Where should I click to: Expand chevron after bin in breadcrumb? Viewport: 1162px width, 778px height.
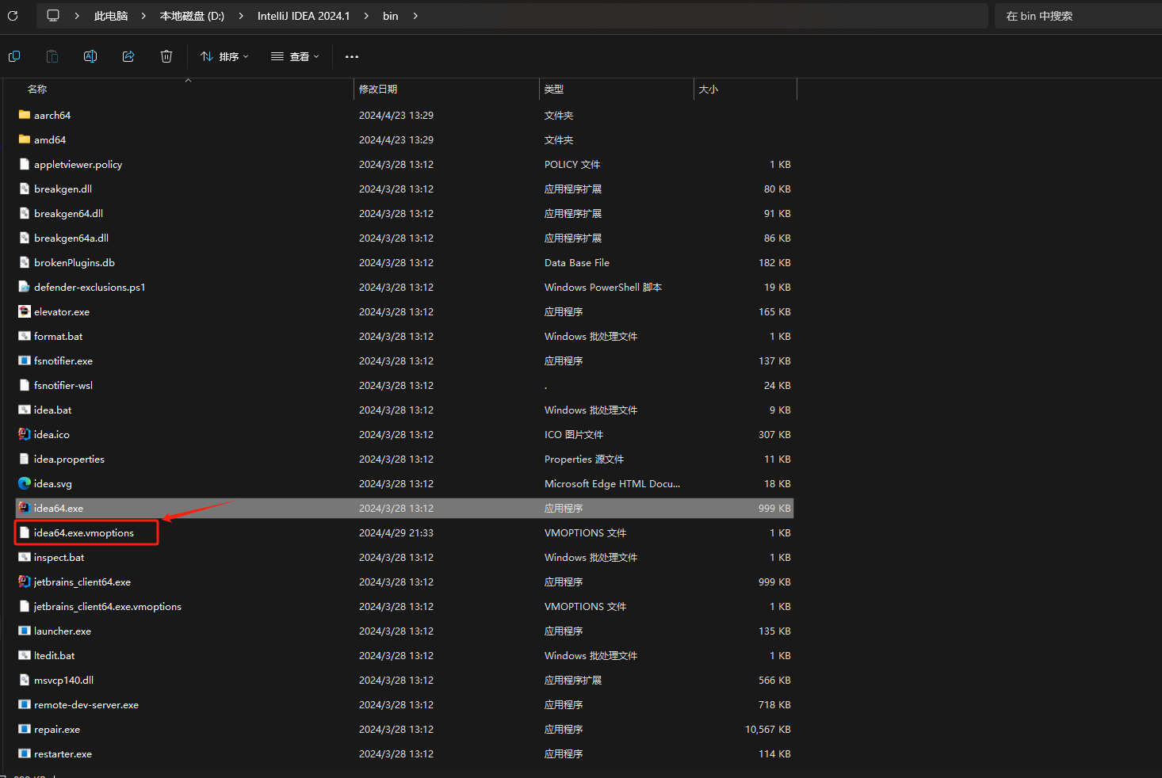(415, 16)
